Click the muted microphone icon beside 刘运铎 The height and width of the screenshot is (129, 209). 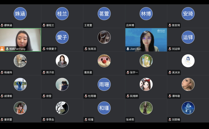pos(170,49)
